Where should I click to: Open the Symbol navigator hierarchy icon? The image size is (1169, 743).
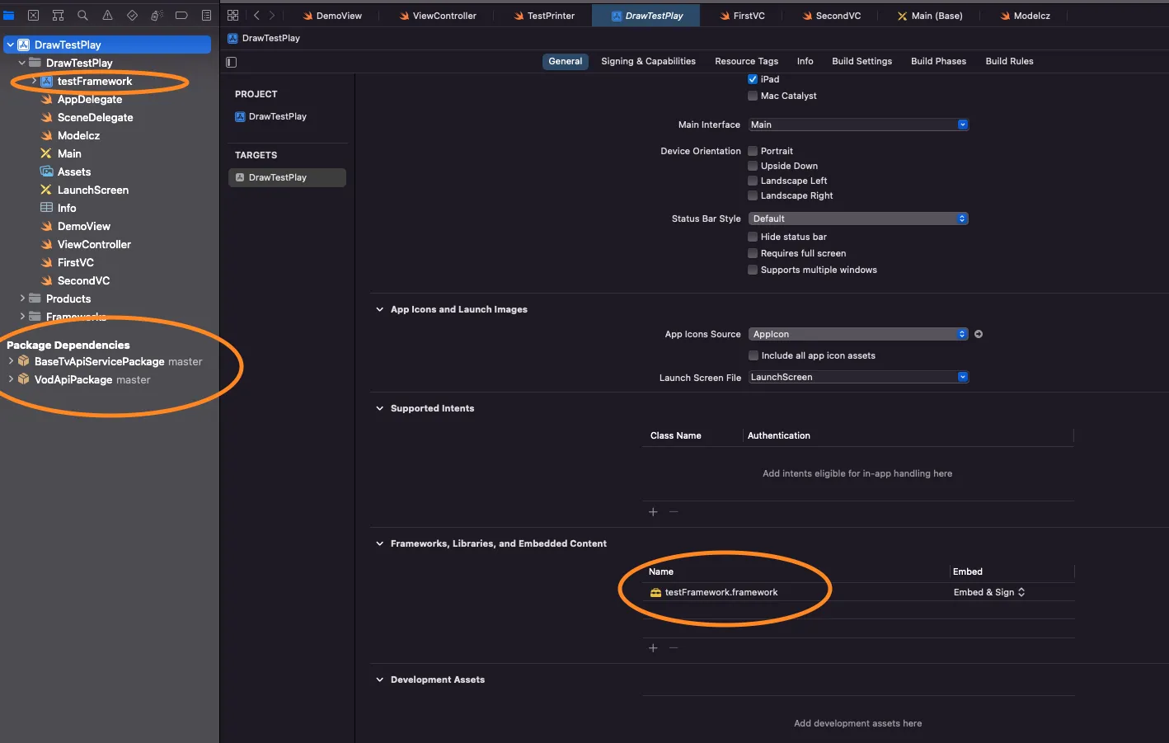click(x=59, y=16)
